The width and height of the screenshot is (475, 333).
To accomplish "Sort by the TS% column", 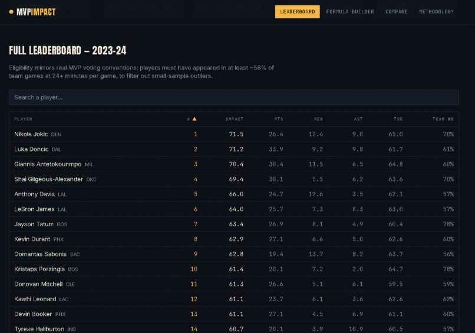I will coord(398,119).
